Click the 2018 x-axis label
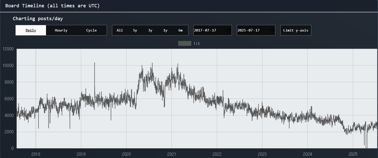 point(36,154)
